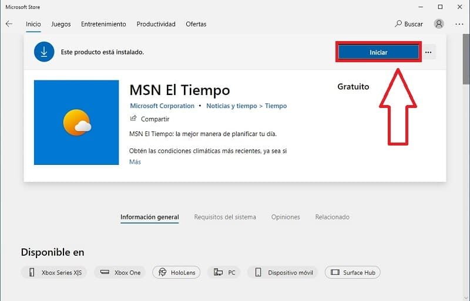
Task: View the Opiniones tab
Action: click(286, 217)
